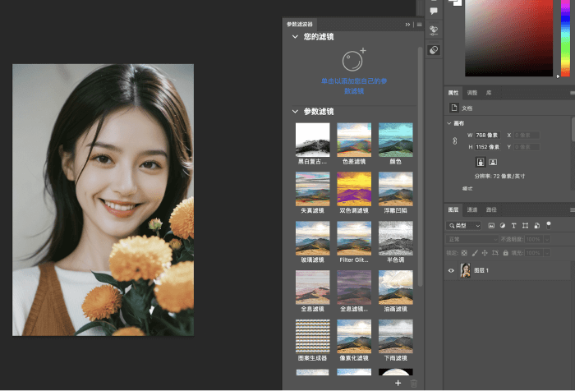Image resolution: width=575 pixels, height=391 pixels.
Task: Lock image pixels brush icon
Action: pos(475,253)
